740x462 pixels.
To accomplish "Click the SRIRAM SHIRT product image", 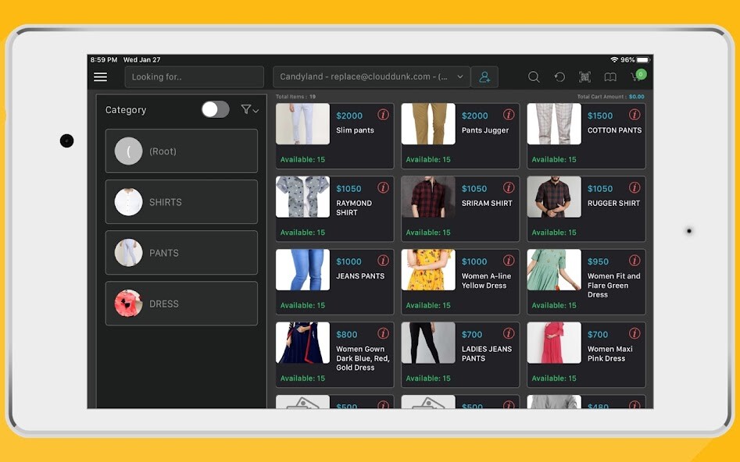I will 428,197.
